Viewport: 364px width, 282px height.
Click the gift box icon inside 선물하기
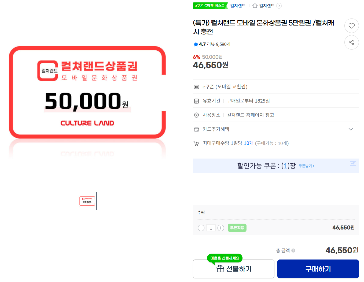point(220,269)
